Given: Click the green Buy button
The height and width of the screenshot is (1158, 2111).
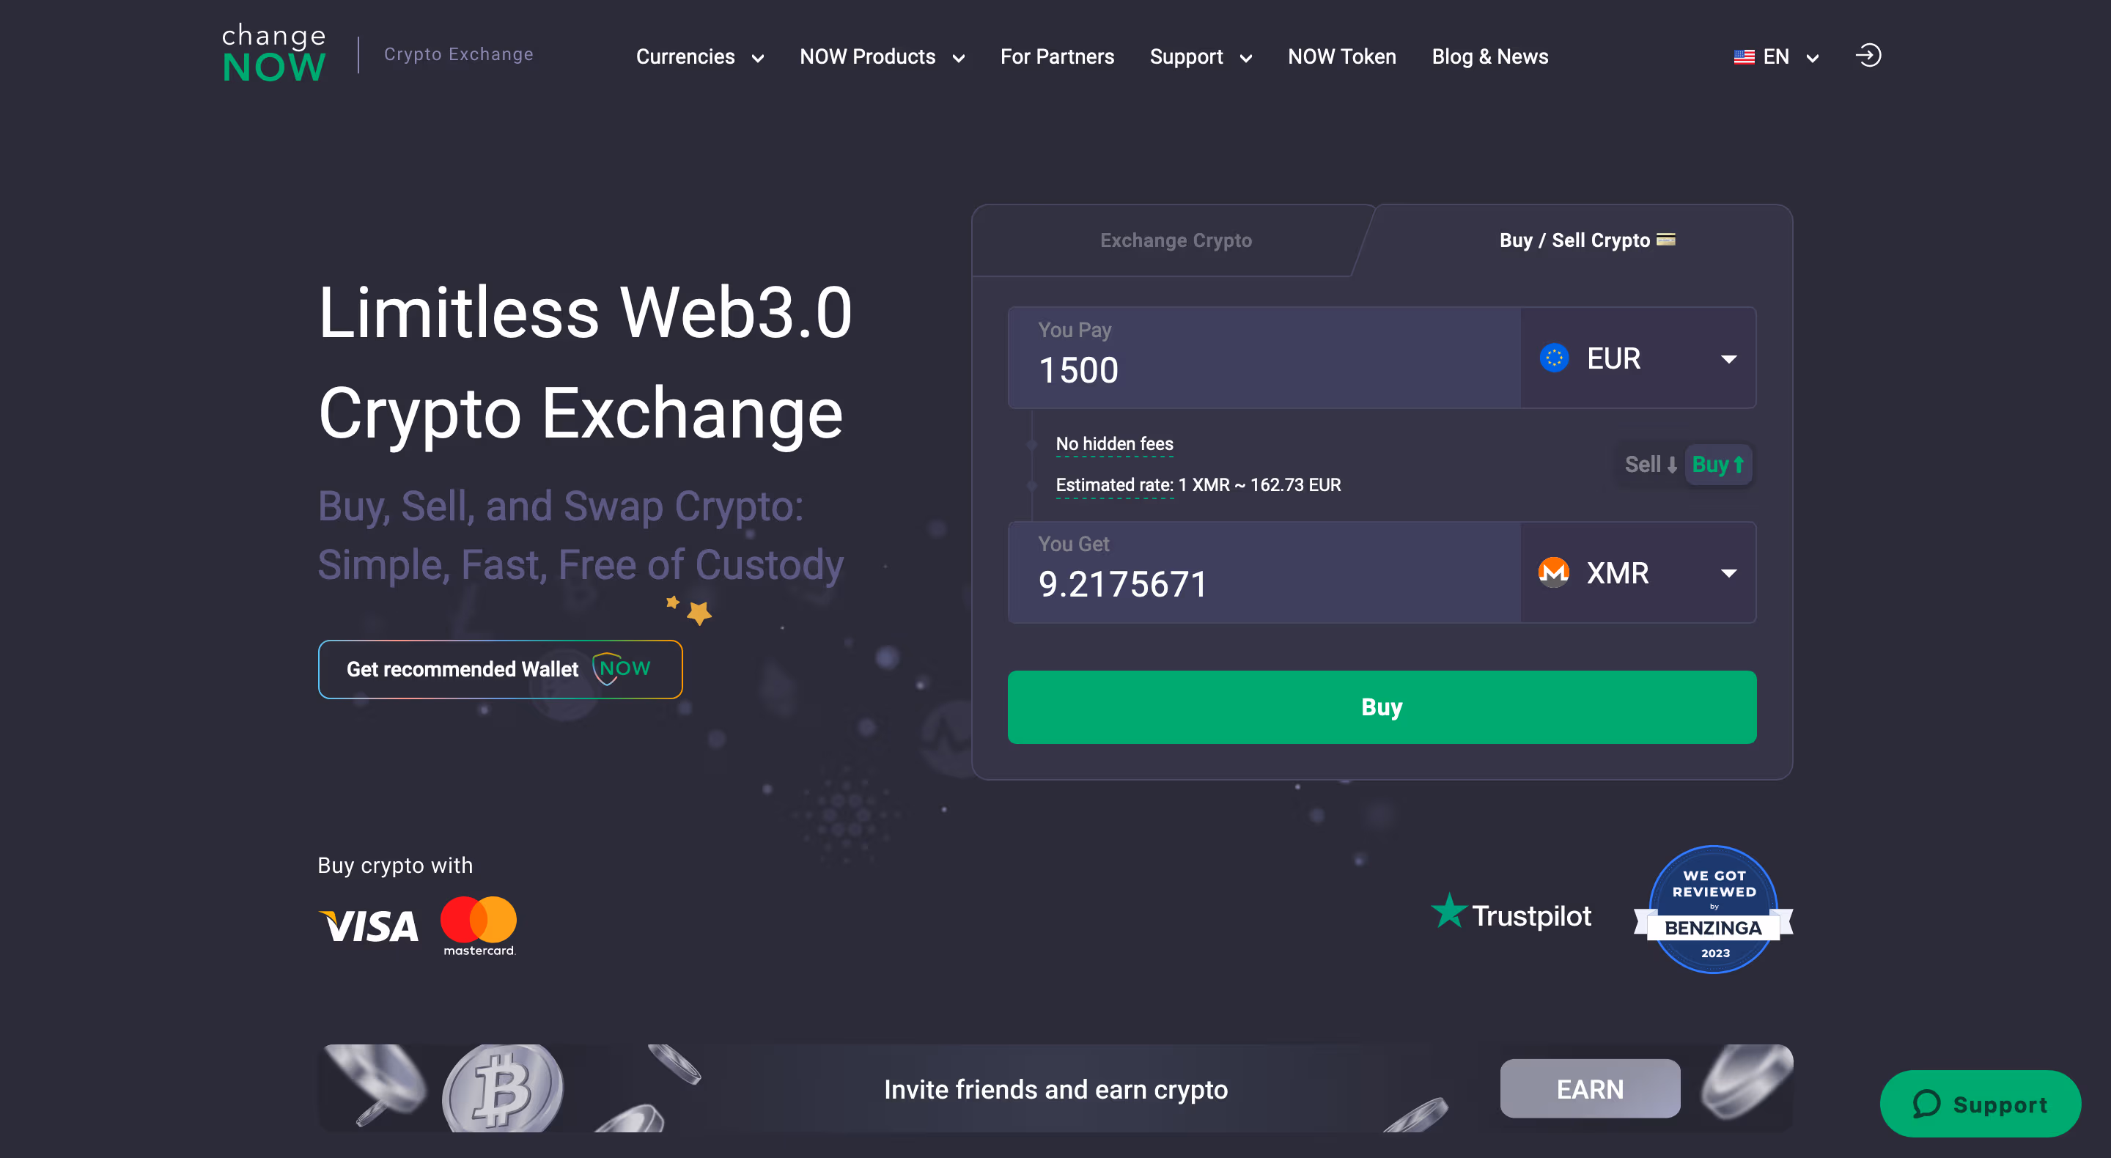Looking at the screenshot, I should [1382, 707].
